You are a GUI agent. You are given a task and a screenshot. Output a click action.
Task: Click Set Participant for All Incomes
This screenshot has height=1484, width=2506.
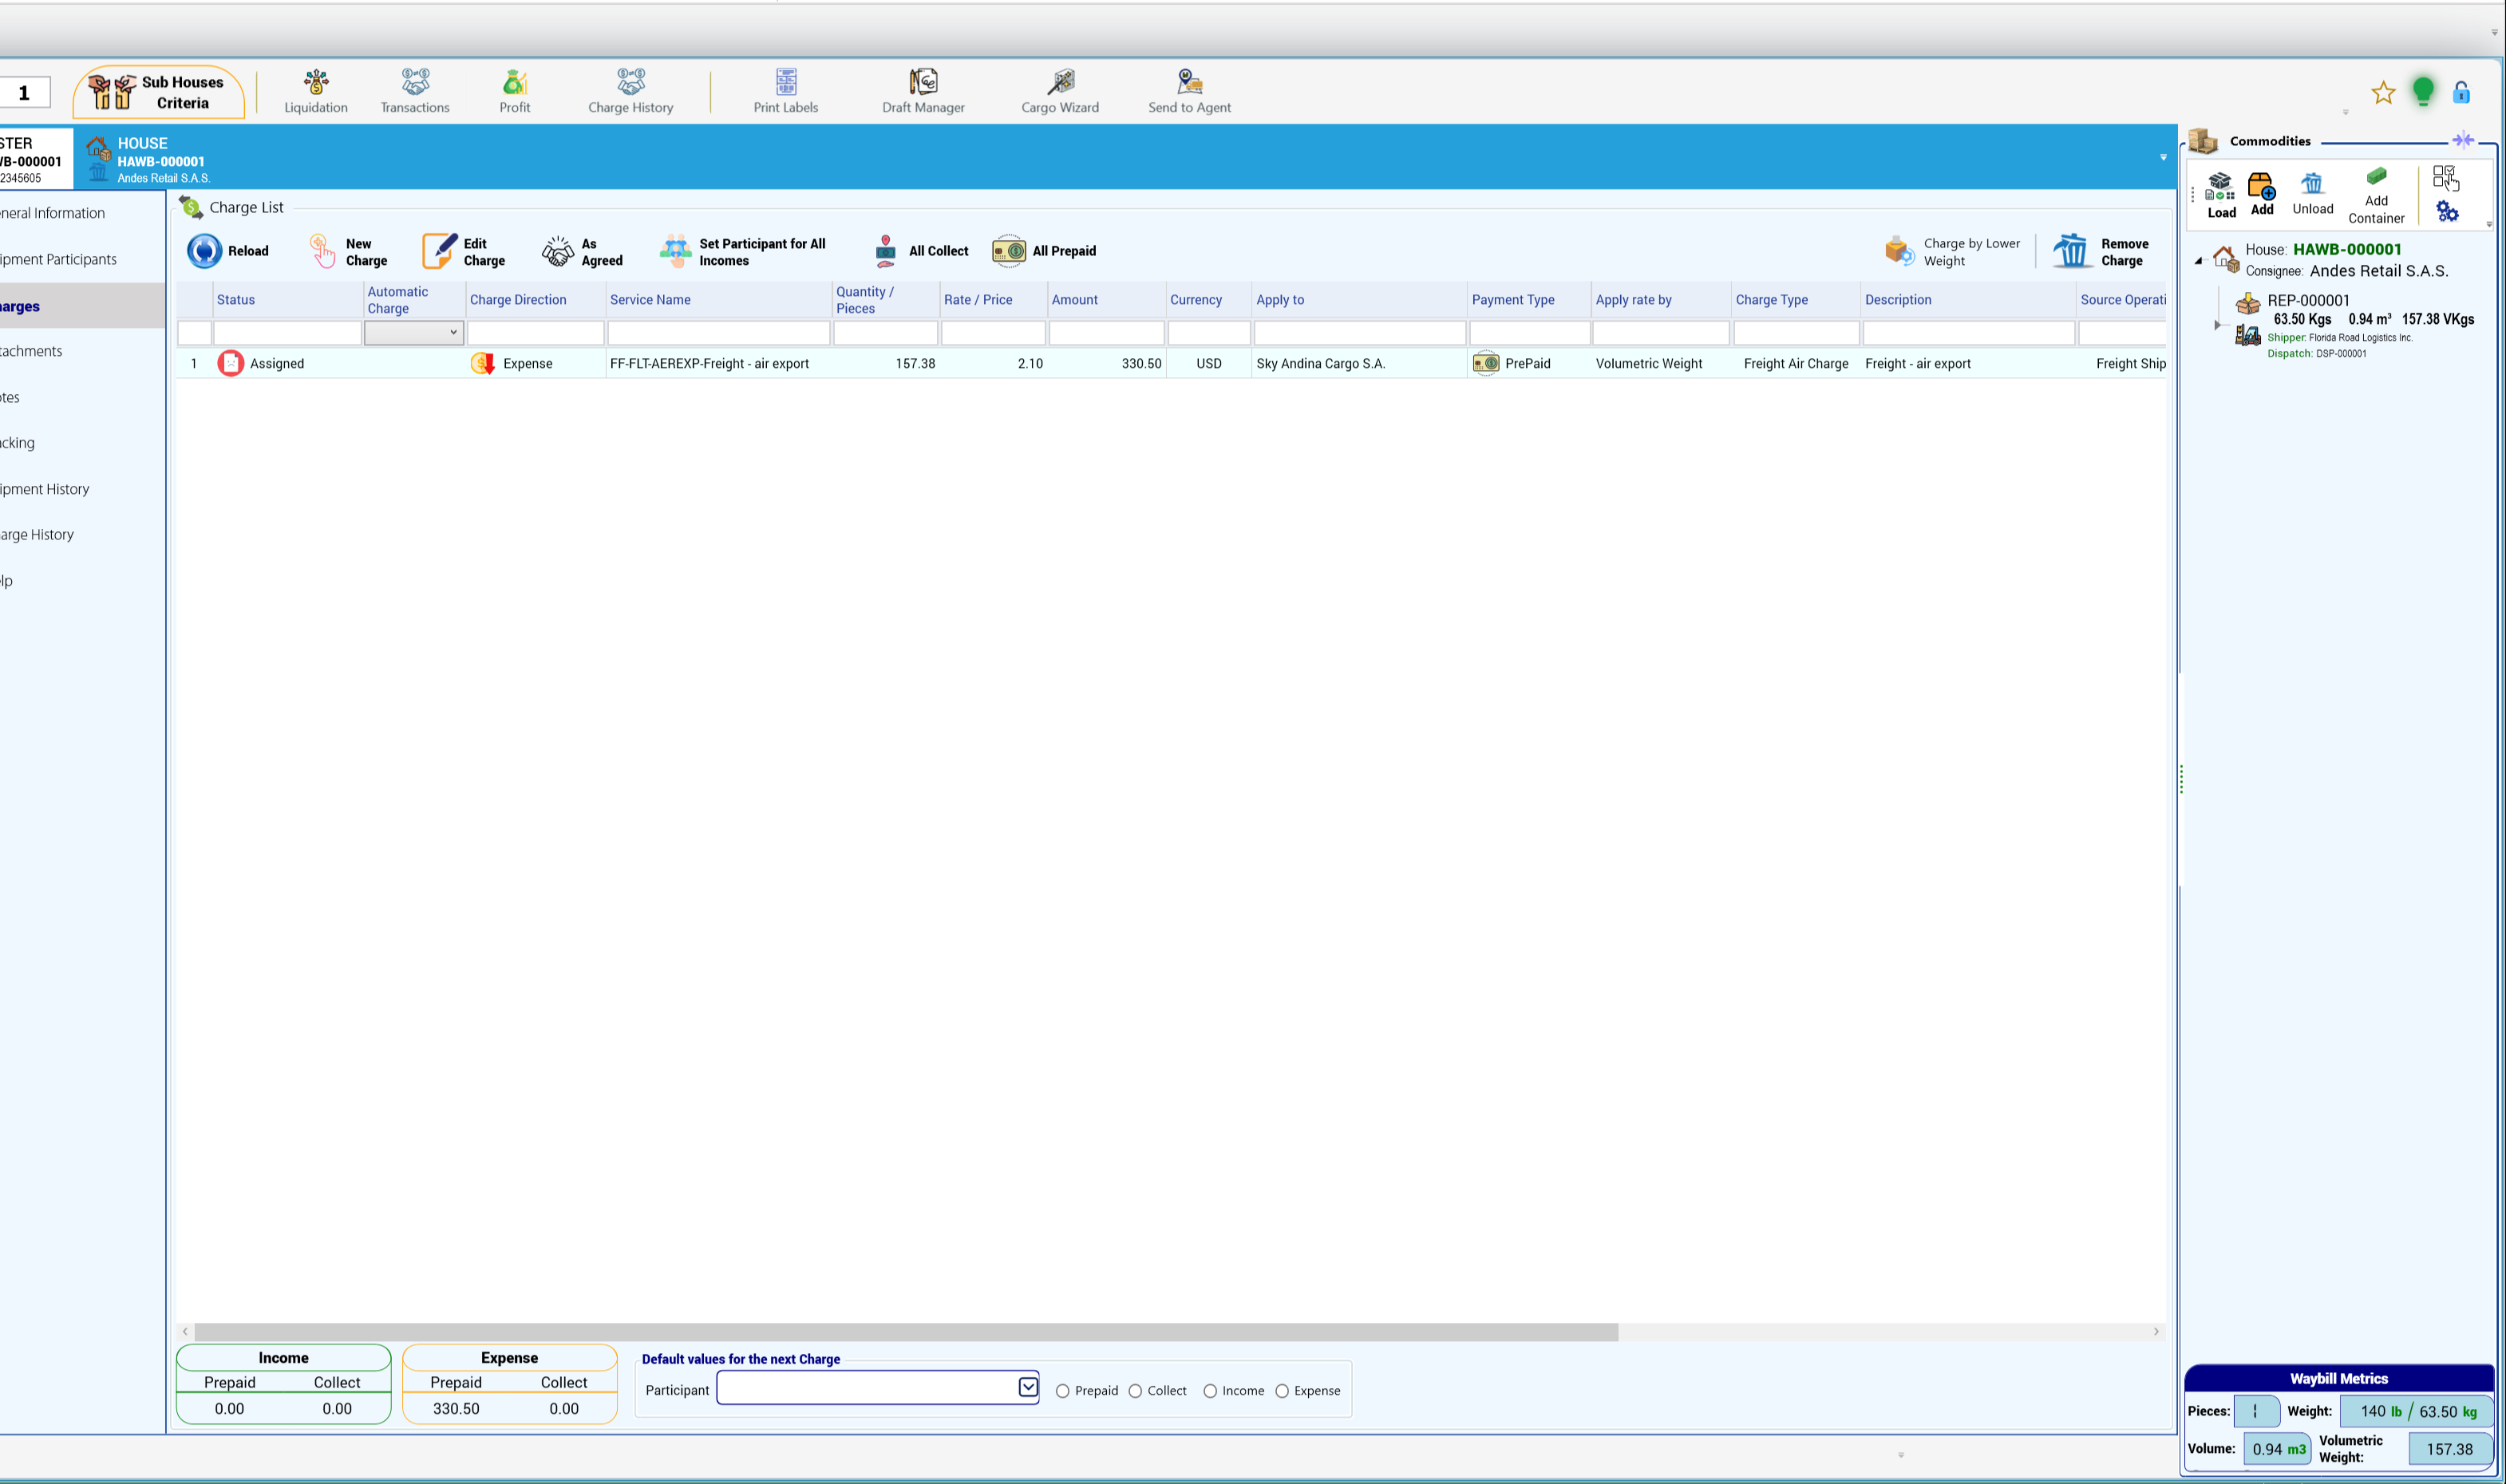coord(743,251)
